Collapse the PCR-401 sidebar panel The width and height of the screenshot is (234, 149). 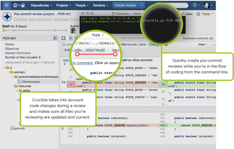(x=55, y=38)
